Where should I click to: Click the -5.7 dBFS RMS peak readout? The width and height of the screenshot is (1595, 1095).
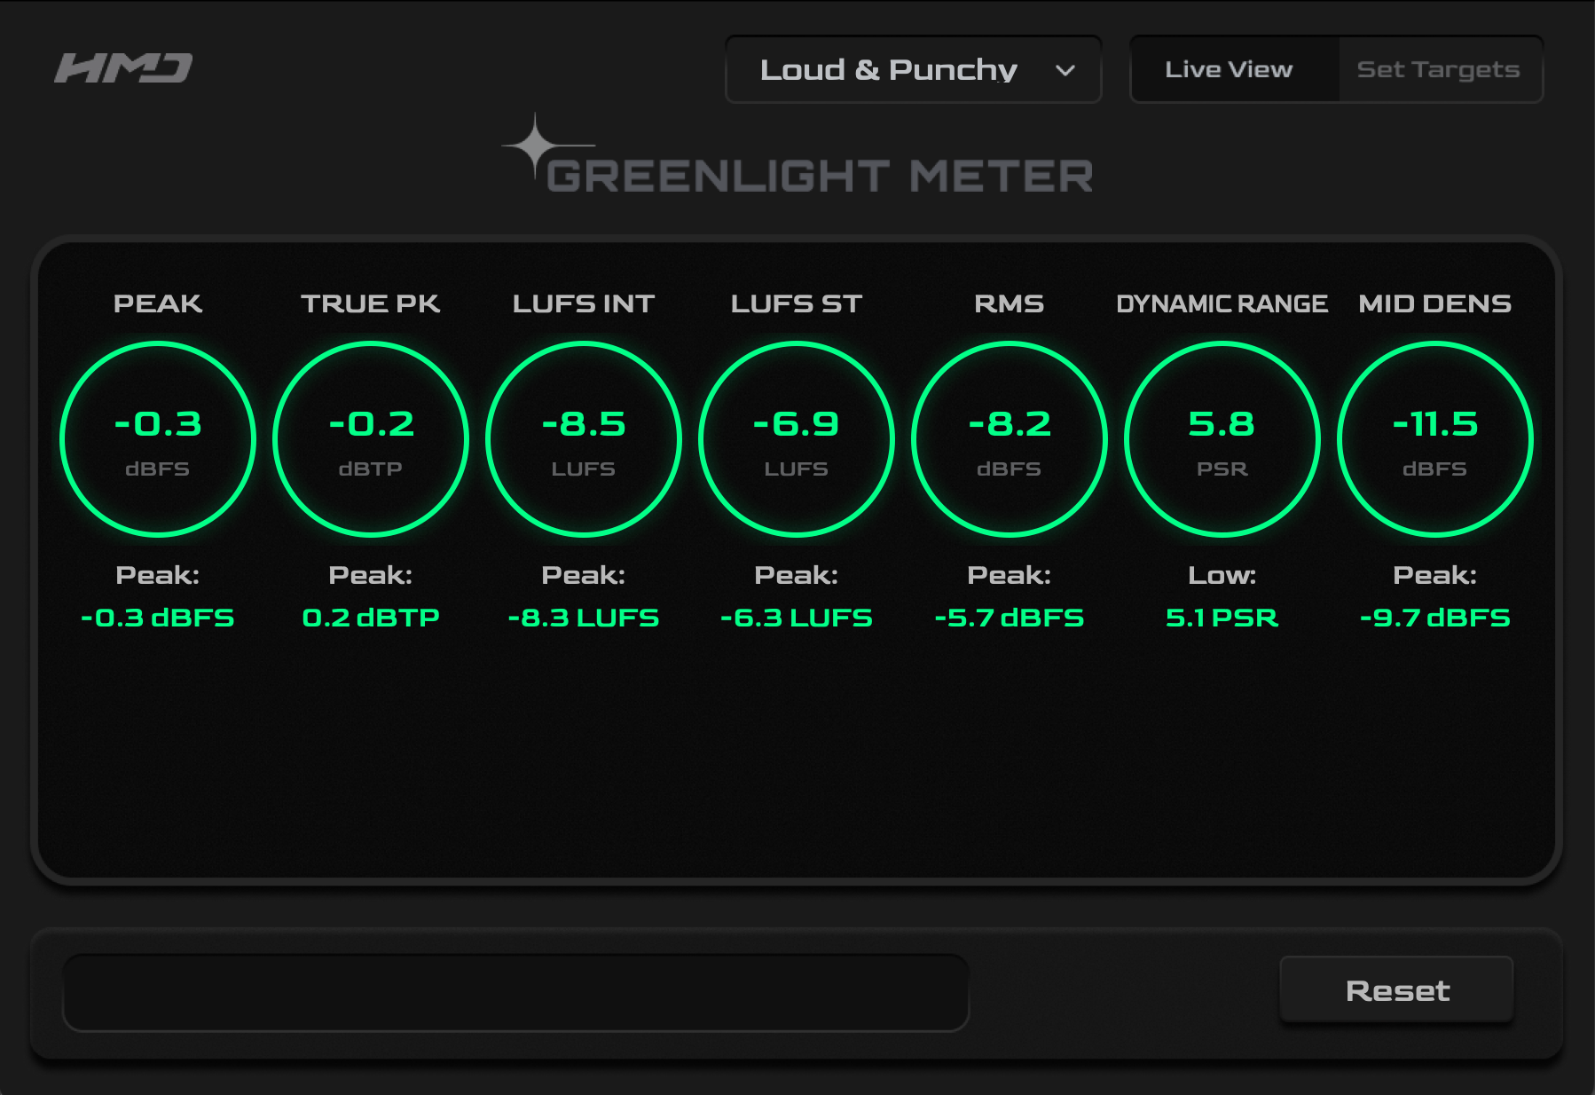coord(1010,618)
